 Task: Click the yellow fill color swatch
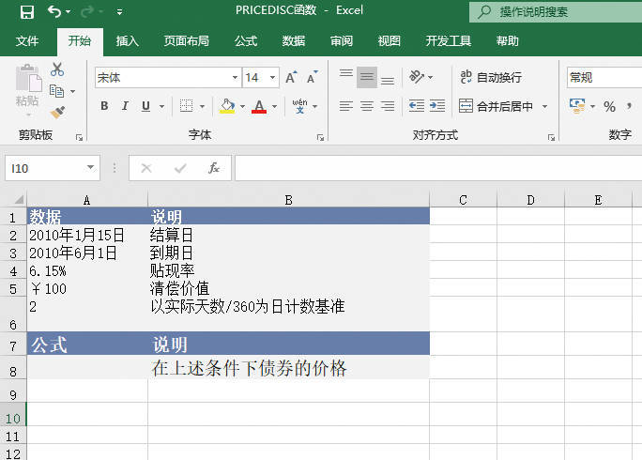[226, 106]
